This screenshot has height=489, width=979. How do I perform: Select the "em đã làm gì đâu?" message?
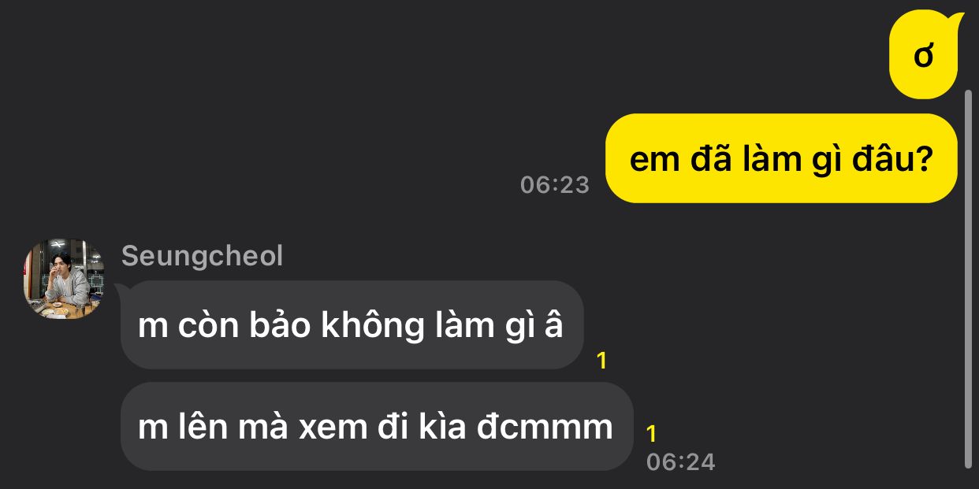[781, 158]
